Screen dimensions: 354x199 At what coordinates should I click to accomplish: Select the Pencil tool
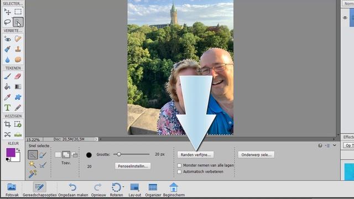click(x=18, y=108)
